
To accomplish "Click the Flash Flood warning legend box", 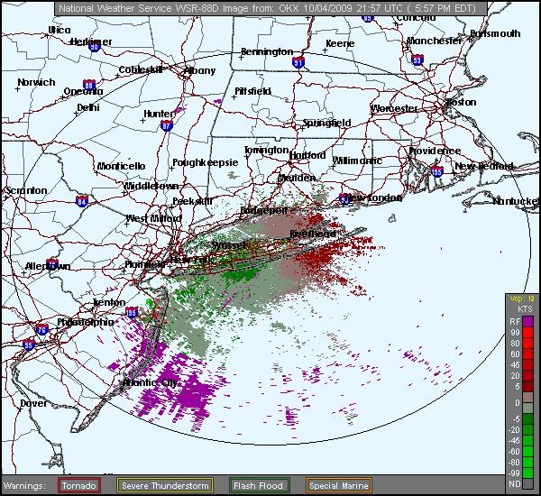I will click(260, 486).
